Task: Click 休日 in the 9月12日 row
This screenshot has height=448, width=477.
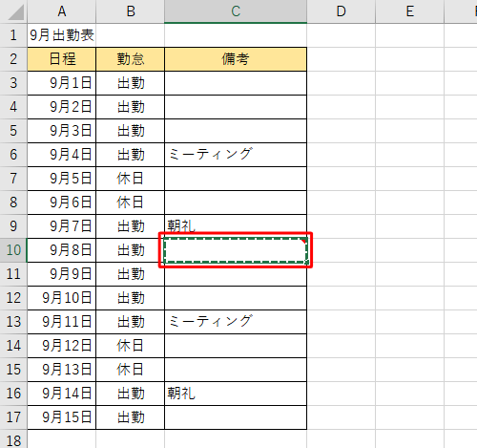Action: tap(131, 346)
